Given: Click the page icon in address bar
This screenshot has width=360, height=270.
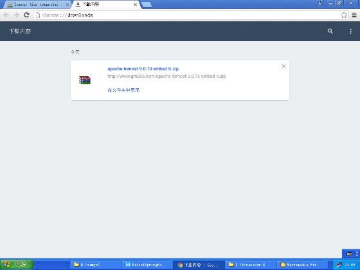Looking at the screenshot, I should (38, 15).
